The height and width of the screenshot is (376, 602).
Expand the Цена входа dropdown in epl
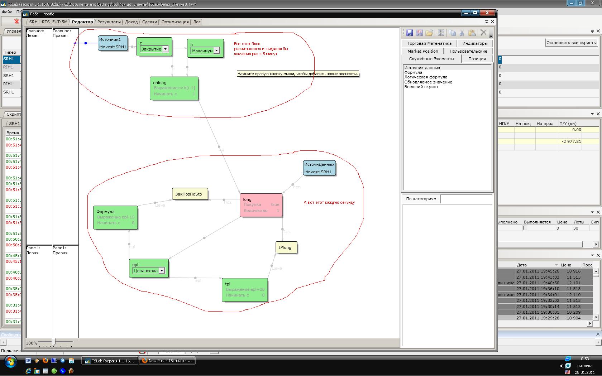(x=162, y=271)
